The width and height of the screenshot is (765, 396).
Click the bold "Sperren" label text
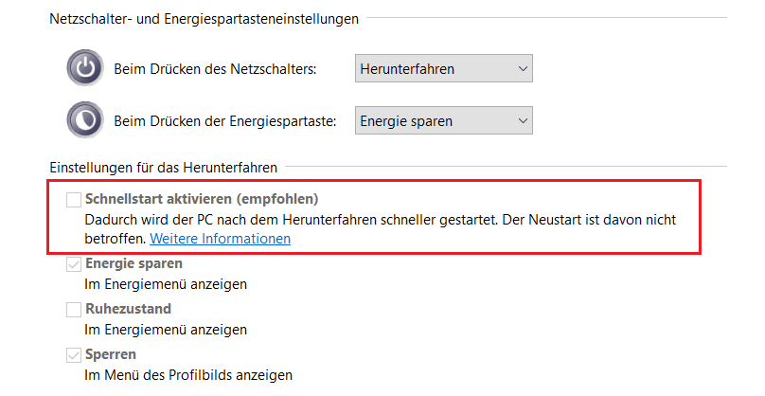pyautogui.click(x=110, y=354)
